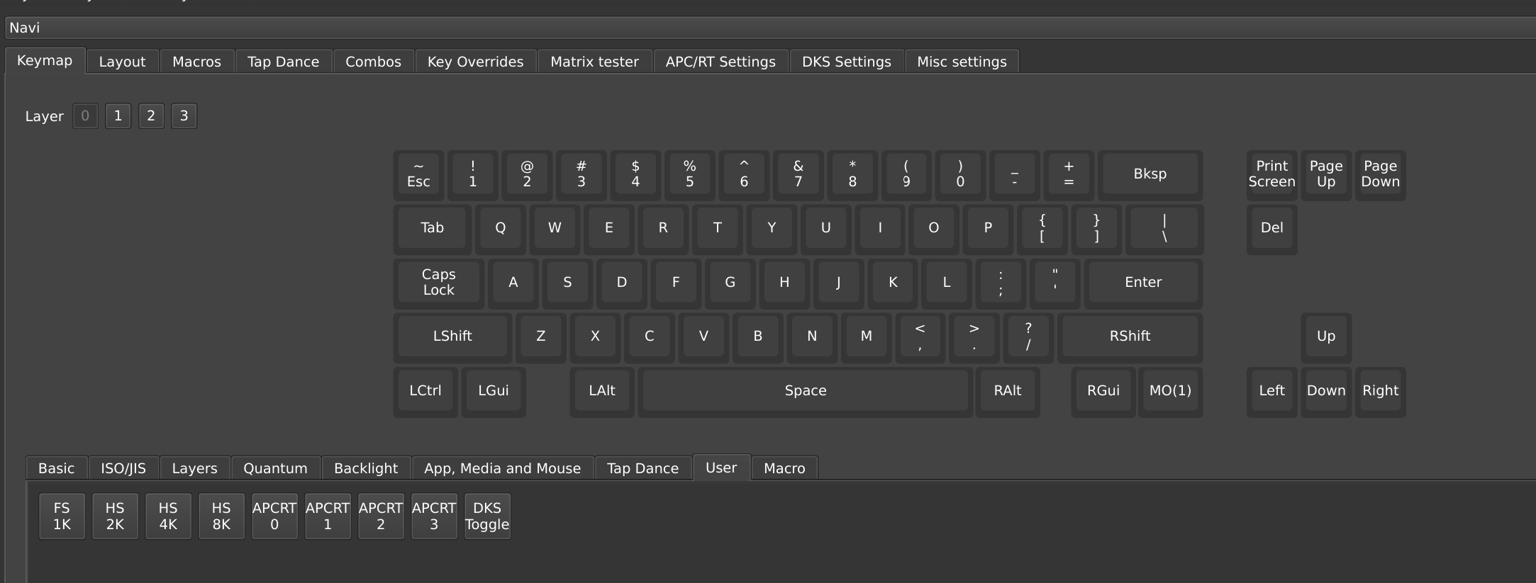The image size is (1536, 583).
Task: Open the Backlight keycode tab
Action: click(366, 468)
